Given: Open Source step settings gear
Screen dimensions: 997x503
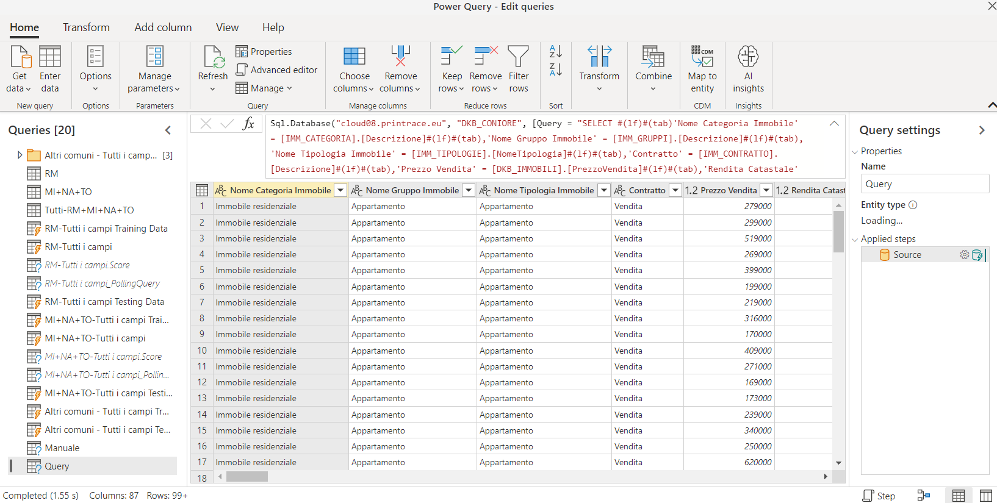Looking at the screenshot, I should coord(964,255).
